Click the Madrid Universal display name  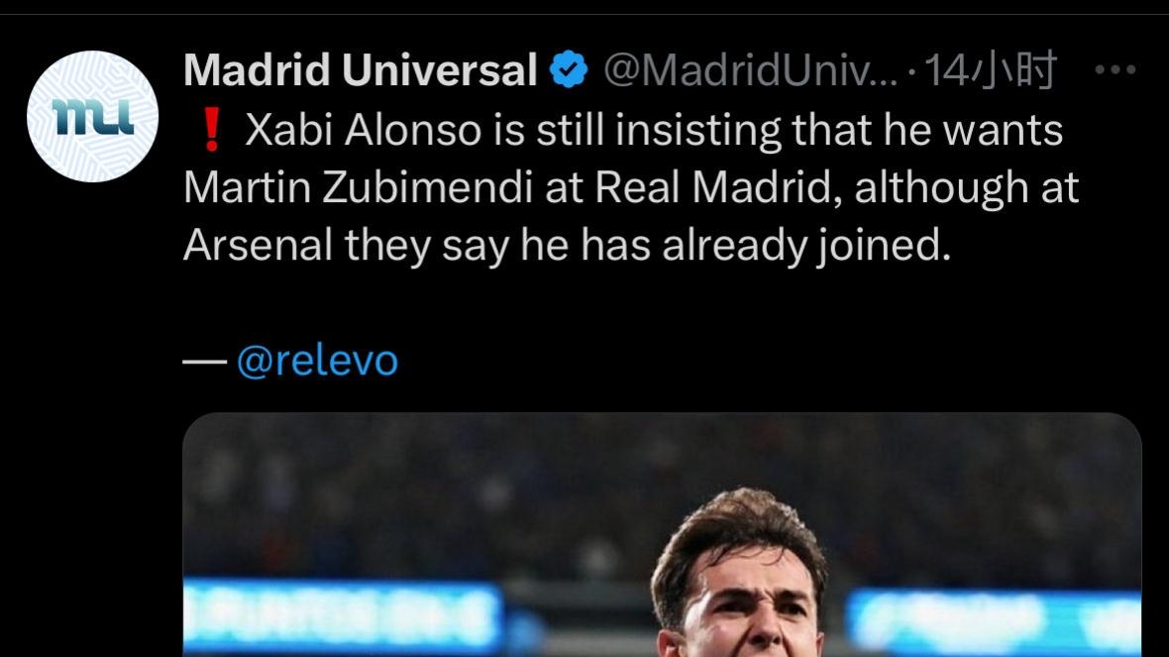click(361, 70)
